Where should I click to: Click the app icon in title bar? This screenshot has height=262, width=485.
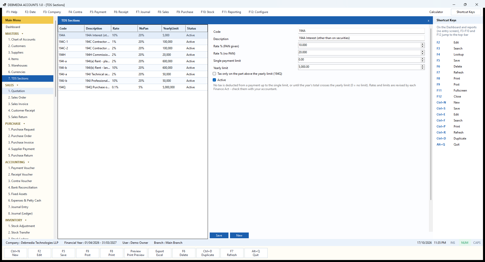pyautogui.click(x=4, y=4)
